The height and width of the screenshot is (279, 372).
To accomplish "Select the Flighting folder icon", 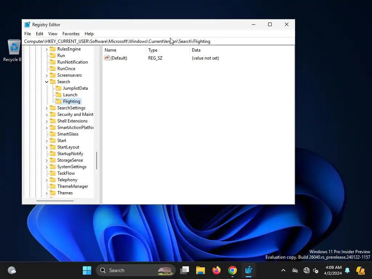I will (x=58, y=101).
